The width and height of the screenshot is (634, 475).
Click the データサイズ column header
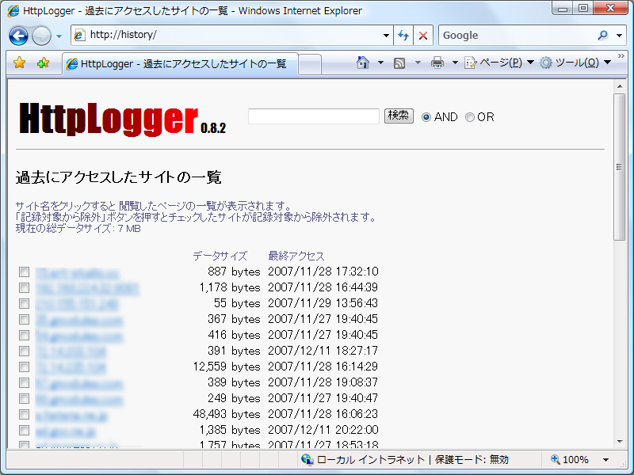coord(220,256)
